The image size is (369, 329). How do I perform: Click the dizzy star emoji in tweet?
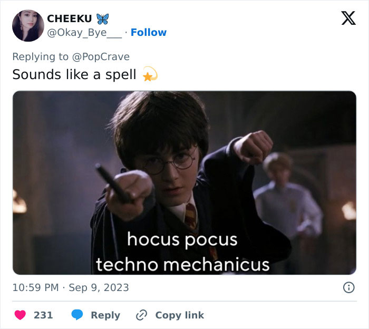point(150,74)
